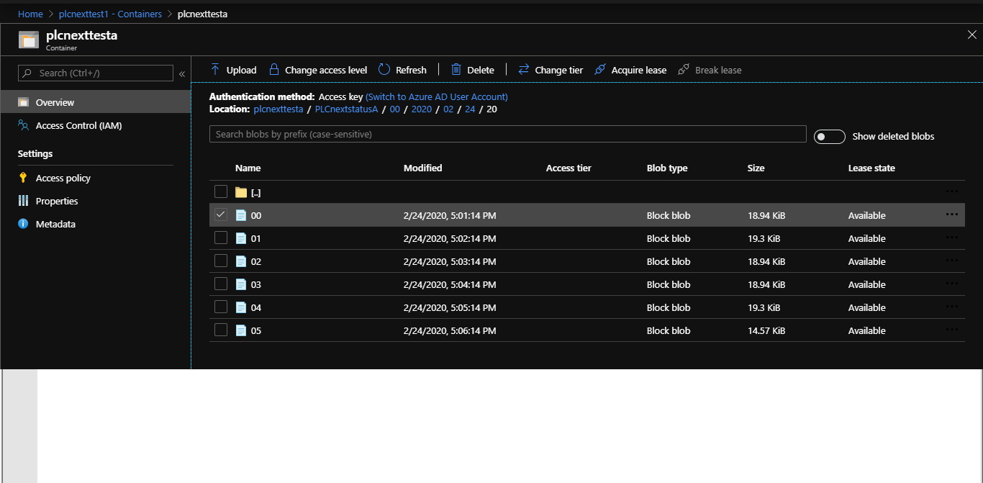Navigate to 24 folder in Location path
The height and width of the screenshot is (483, 983).
pyautogui.click(x=470, y=109)
